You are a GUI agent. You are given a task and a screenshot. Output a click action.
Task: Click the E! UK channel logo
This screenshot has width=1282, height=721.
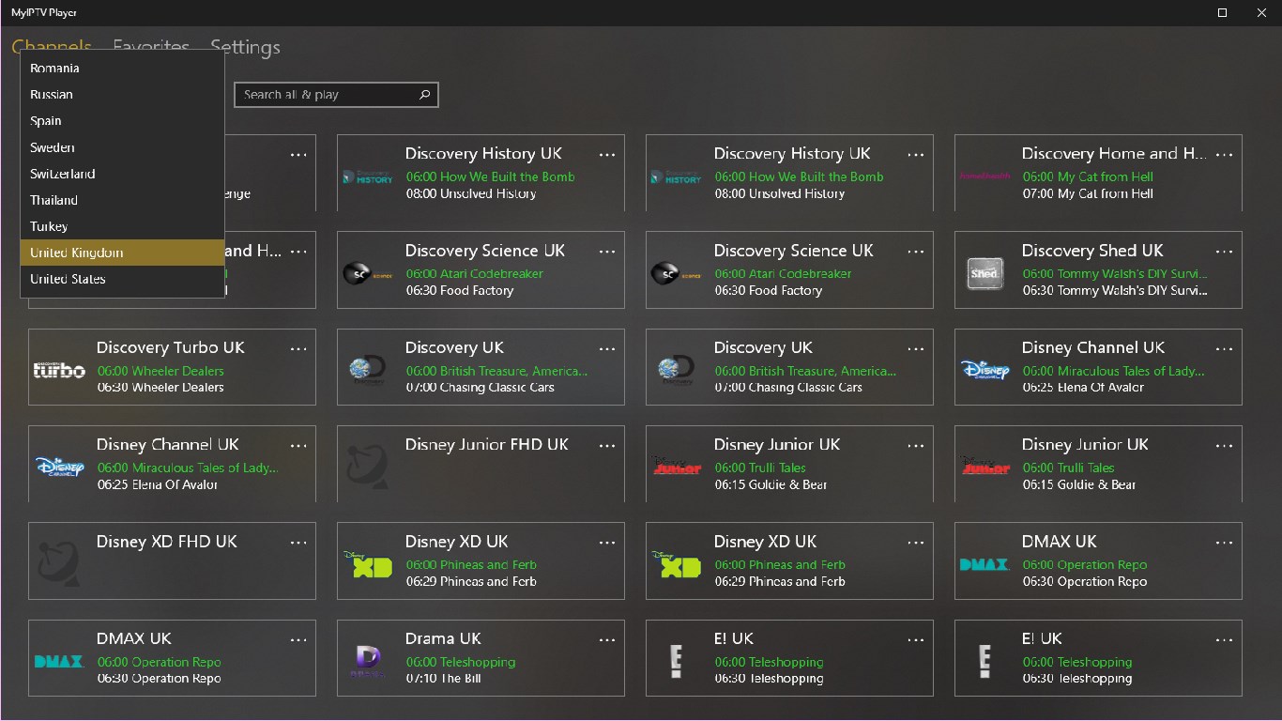pyautogui.click(x=676, y=661)
